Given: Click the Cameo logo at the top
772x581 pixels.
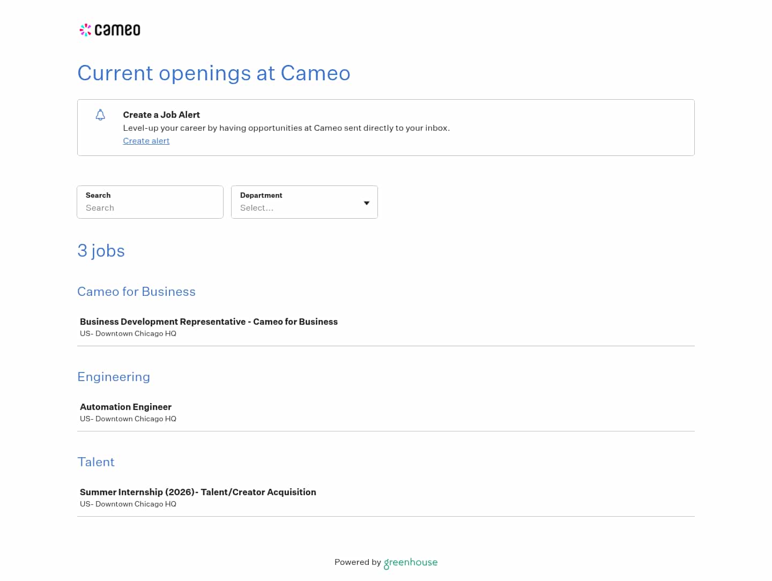Looking at the screenshot, I should click(109, 29).
